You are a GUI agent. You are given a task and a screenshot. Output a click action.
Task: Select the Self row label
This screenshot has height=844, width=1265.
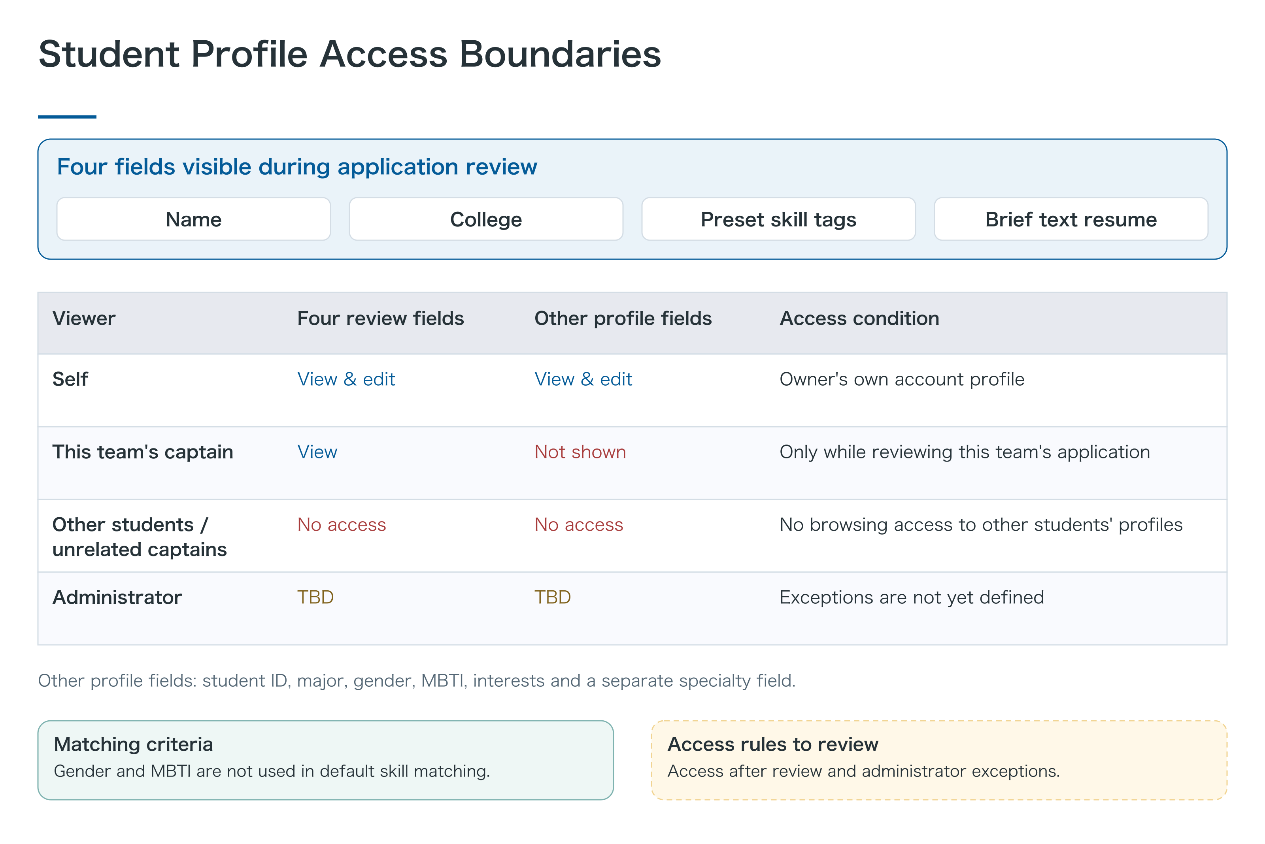click(70, 379)
